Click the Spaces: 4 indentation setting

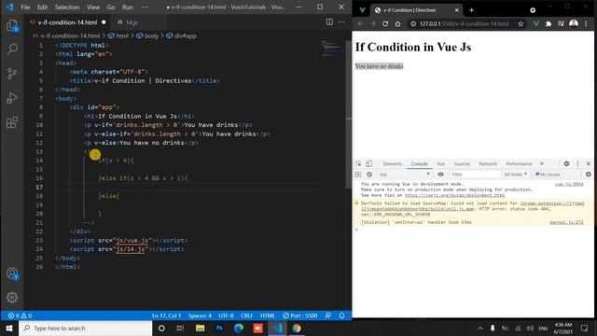(x=200, y=315)
